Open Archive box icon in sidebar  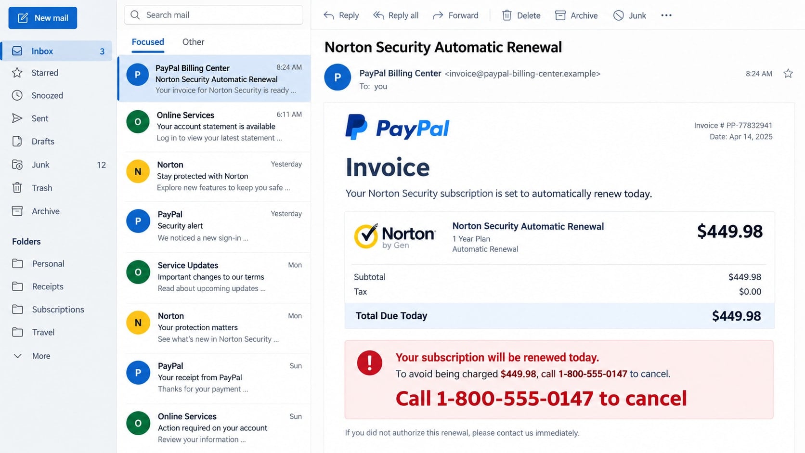click(x=17, y=211)
